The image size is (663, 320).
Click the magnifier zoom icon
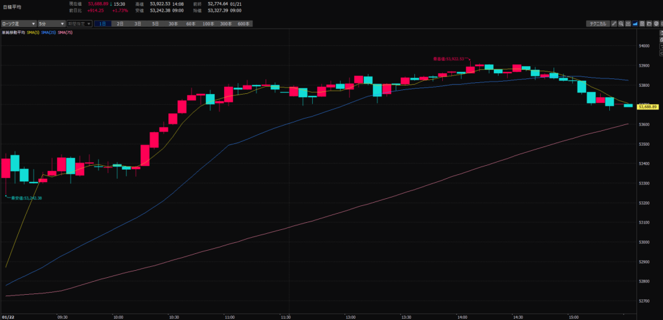[x=620, y=23]
